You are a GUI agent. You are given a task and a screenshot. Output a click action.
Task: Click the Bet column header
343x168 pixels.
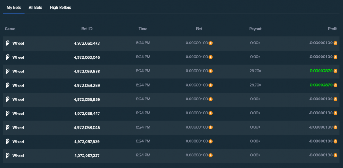coord(199,29)
